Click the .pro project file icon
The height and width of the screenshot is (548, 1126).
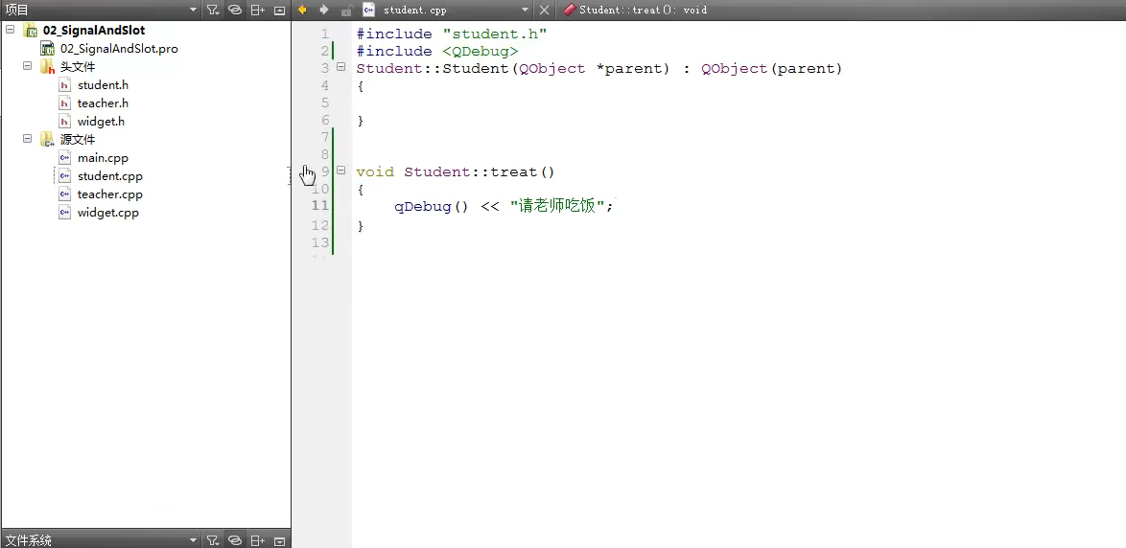pyautogui.click(x=48, y=49)
